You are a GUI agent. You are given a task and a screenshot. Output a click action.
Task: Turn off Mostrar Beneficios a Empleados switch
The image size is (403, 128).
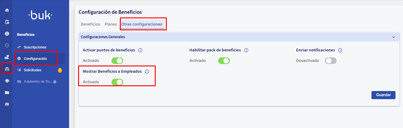coord(117,82)
